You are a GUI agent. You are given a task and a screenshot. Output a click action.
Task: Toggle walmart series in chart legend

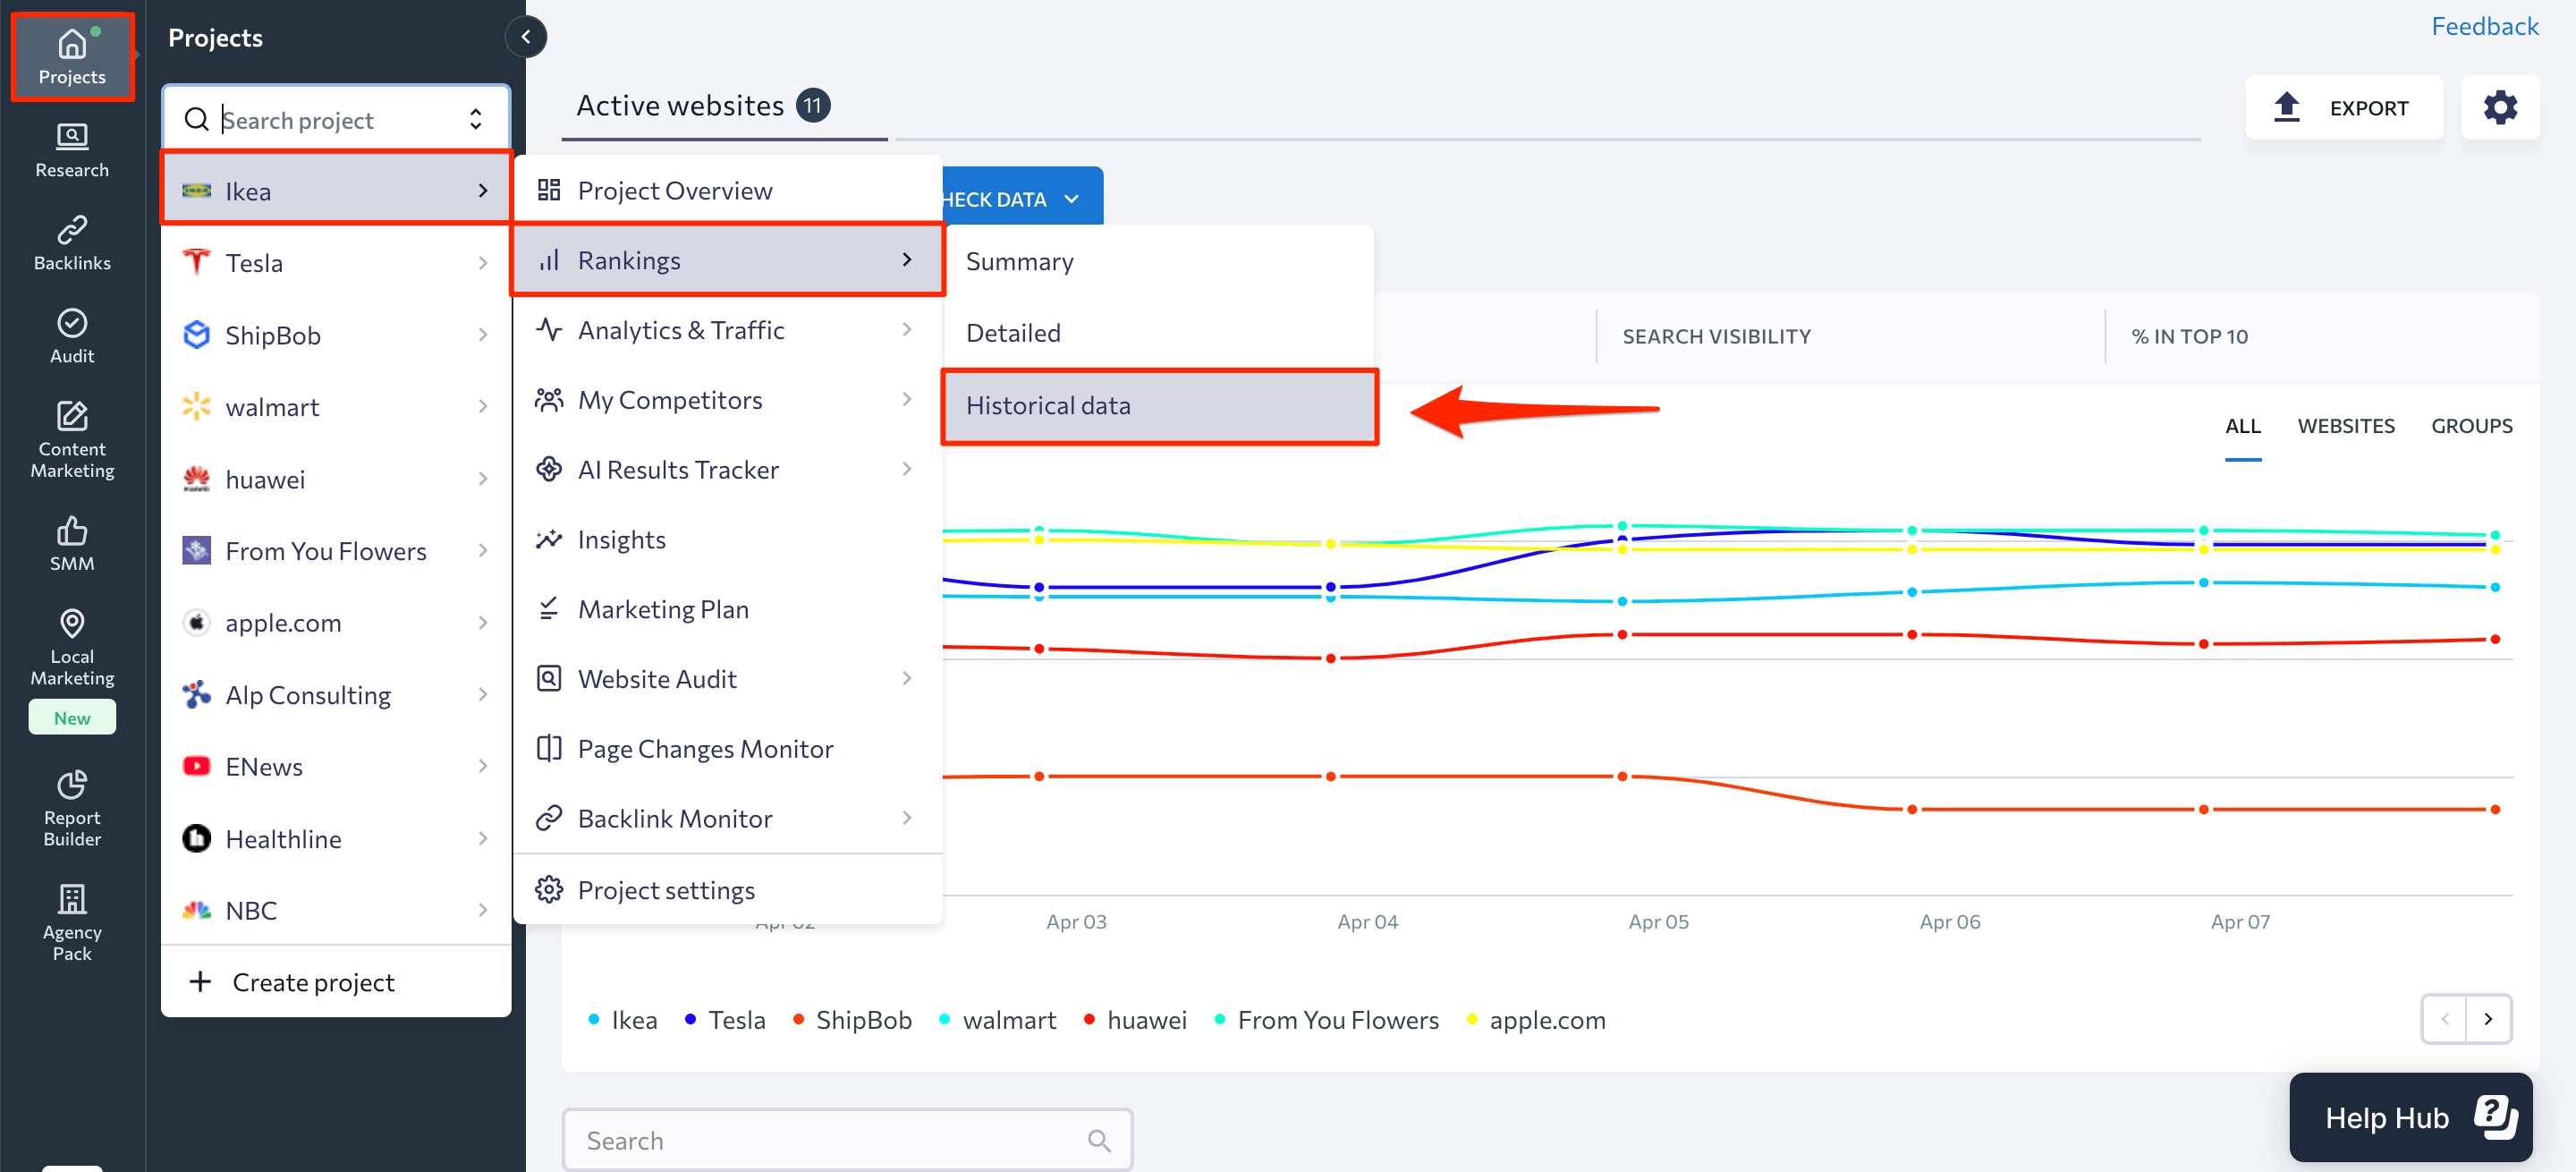[1008, 1020]
